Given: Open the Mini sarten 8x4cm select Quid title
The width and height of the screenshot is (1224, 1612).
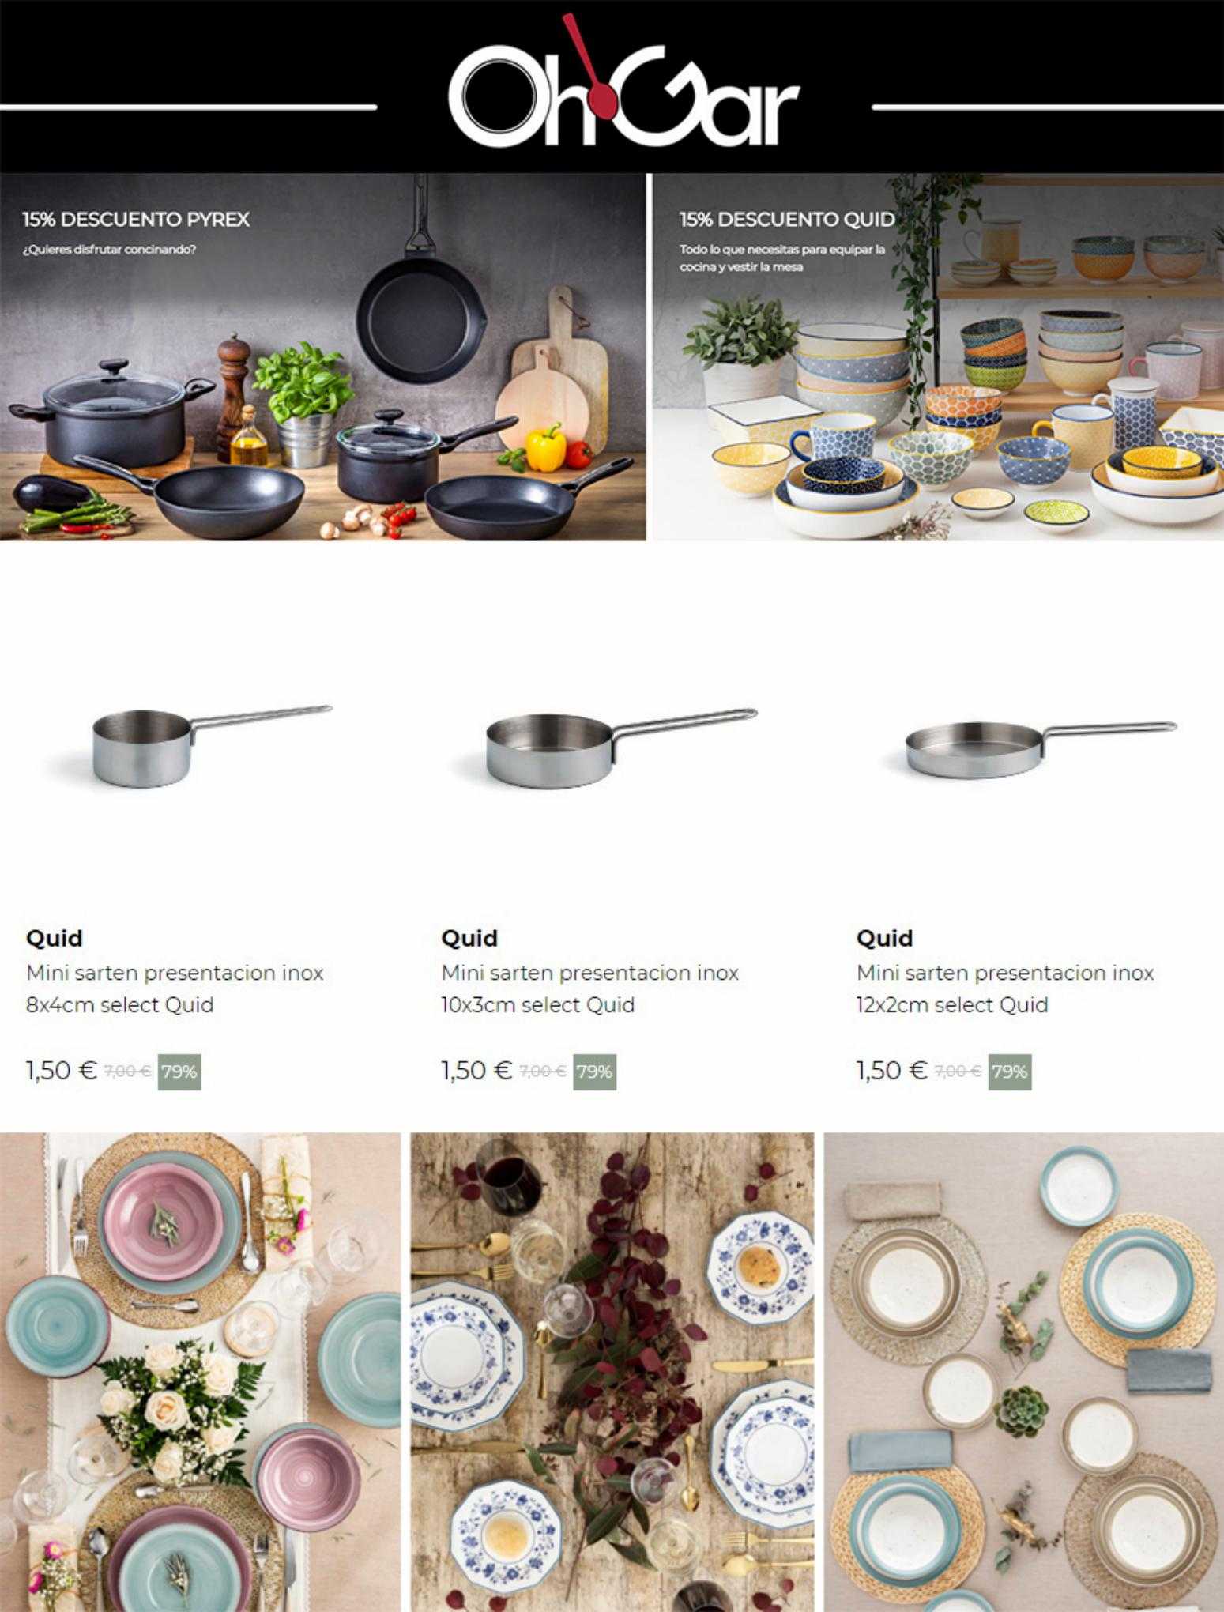Looking at the screenshot, I should coord(175,989).
